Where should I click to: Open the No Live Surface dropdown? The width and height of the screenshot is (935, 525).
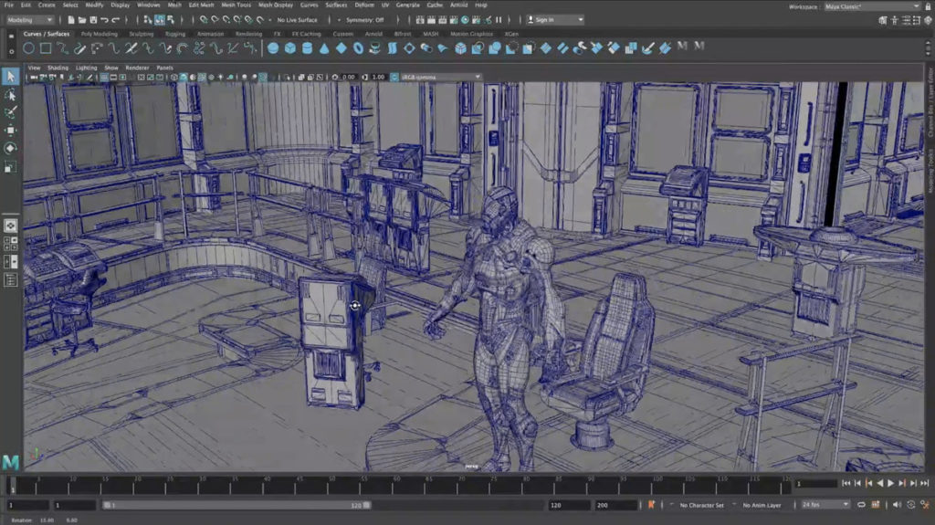297,20
